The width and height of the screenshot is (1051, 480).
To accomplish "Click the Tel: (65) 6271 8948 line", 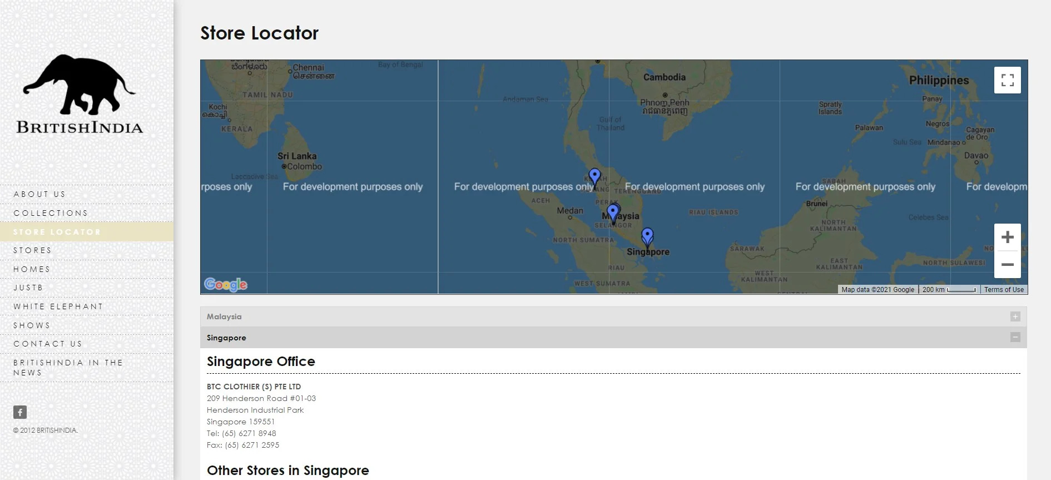I will 241,433.
